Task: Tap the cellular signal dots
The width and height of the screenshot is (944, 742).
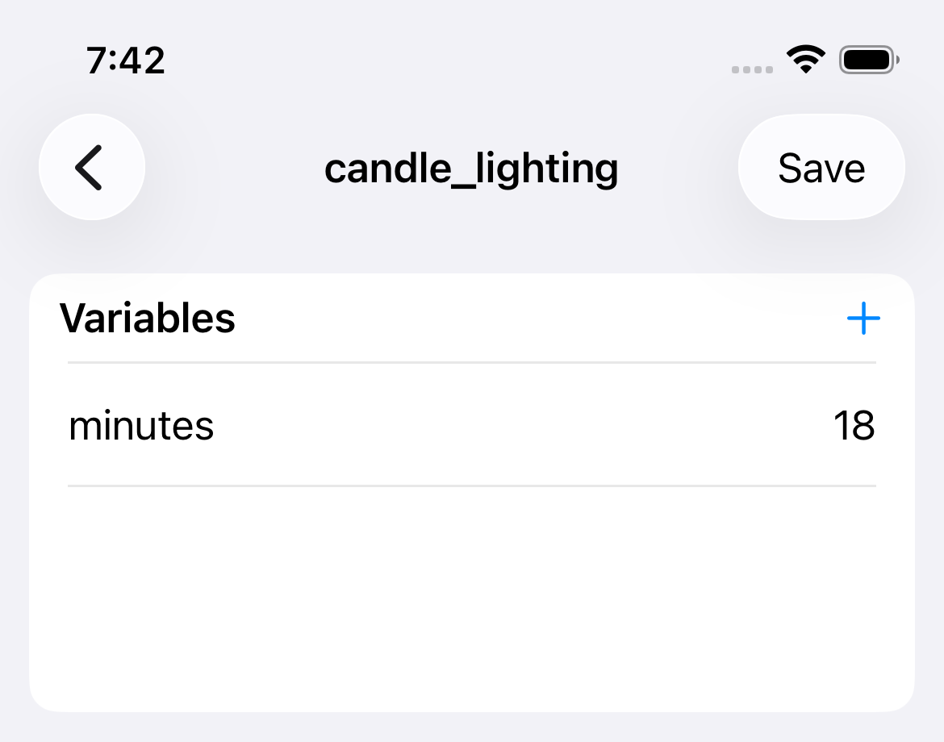Action: tap(752, 69)
